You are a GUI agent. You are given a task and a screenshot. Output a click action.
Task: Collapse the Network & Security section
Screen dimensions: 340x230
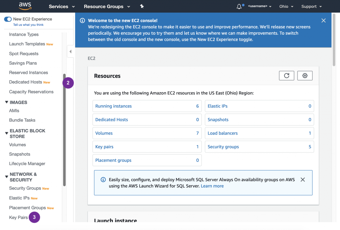coord(7,177)
